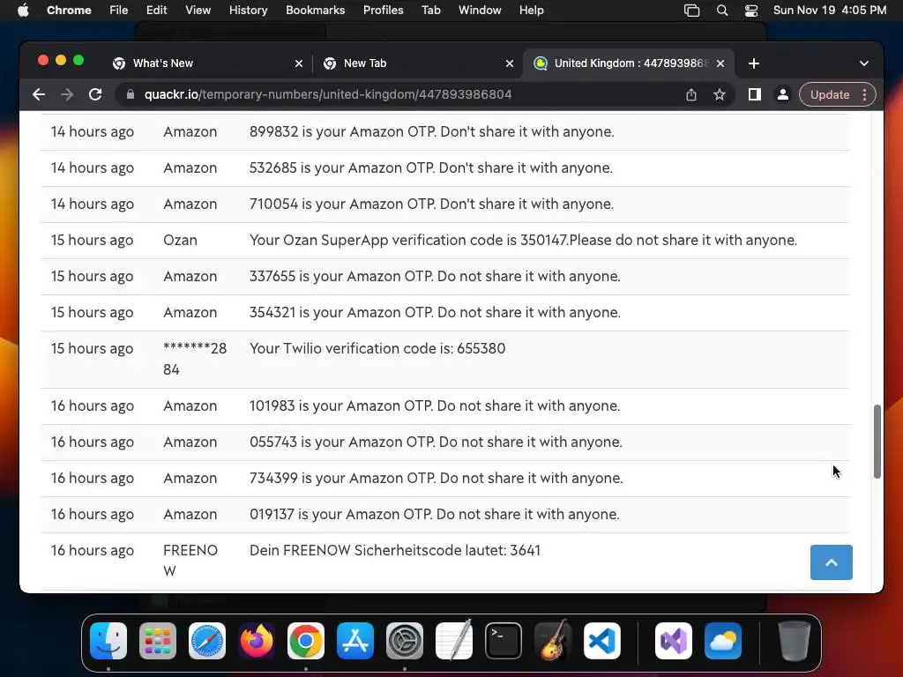Viewport: 903px width, 677px height.
Task: Click the address bar URL
Action: click(328, 94)
